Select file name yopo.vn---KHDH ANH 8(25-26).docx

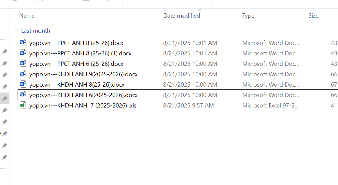(x=77, y=85)
